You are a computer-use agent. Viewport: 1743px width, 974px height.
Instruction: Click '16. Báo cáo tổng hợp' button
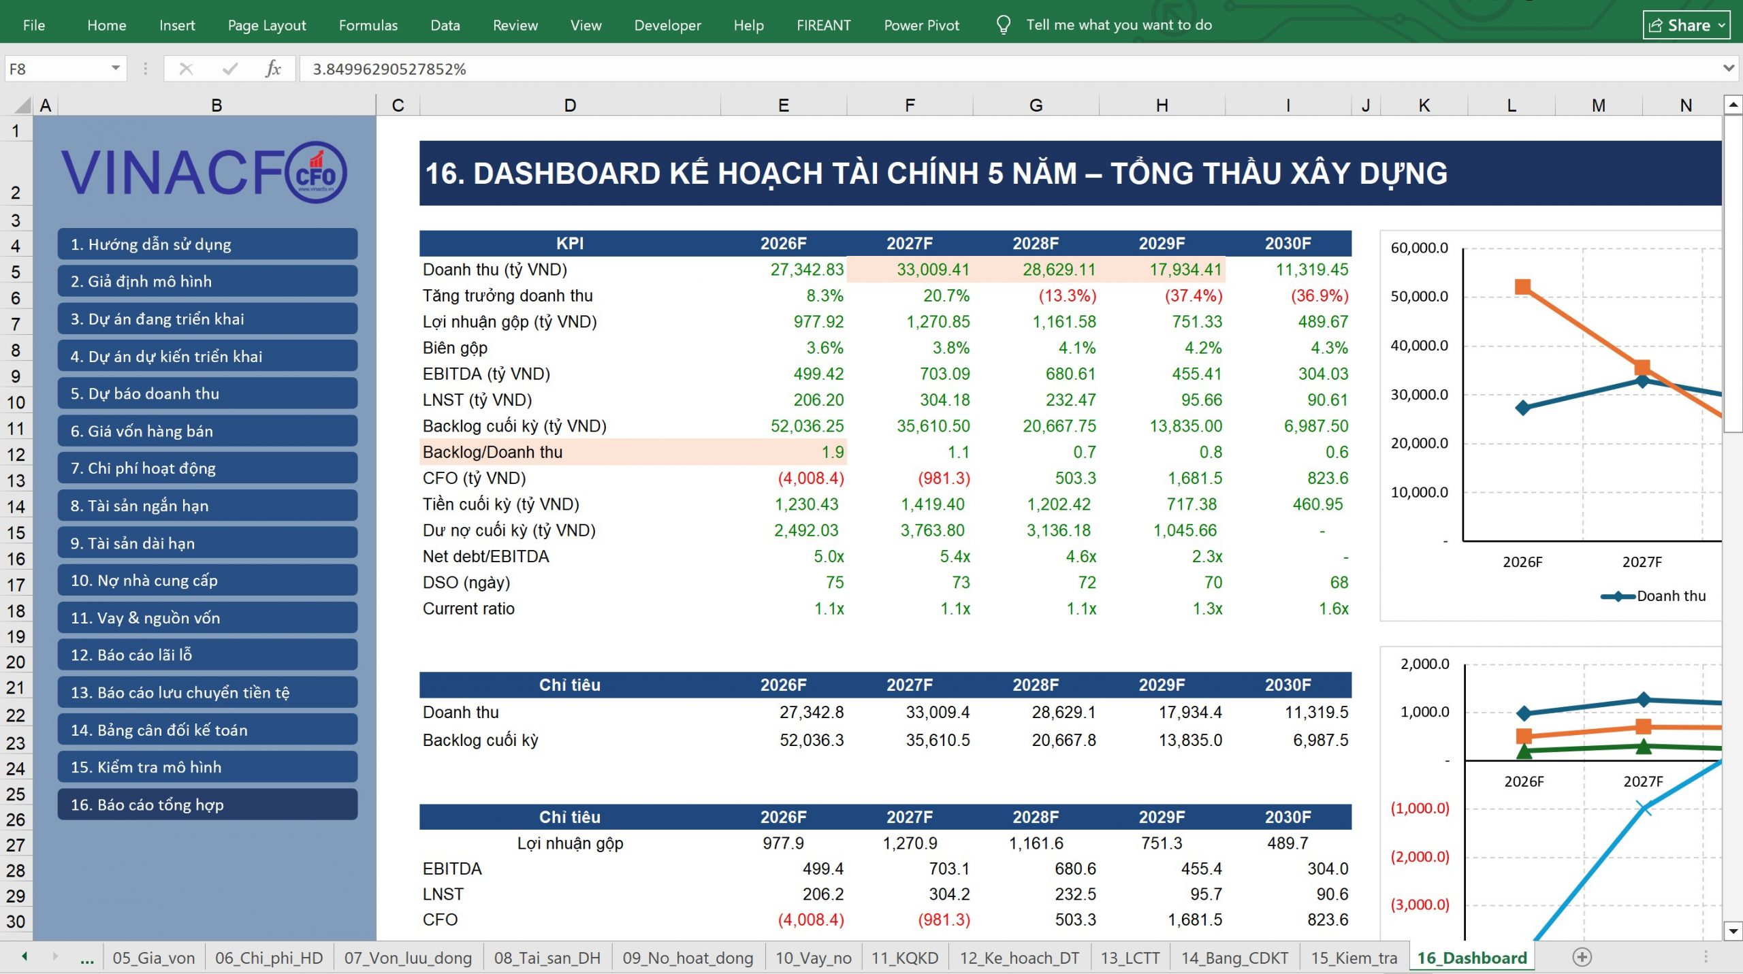click(x=208, y=805)
